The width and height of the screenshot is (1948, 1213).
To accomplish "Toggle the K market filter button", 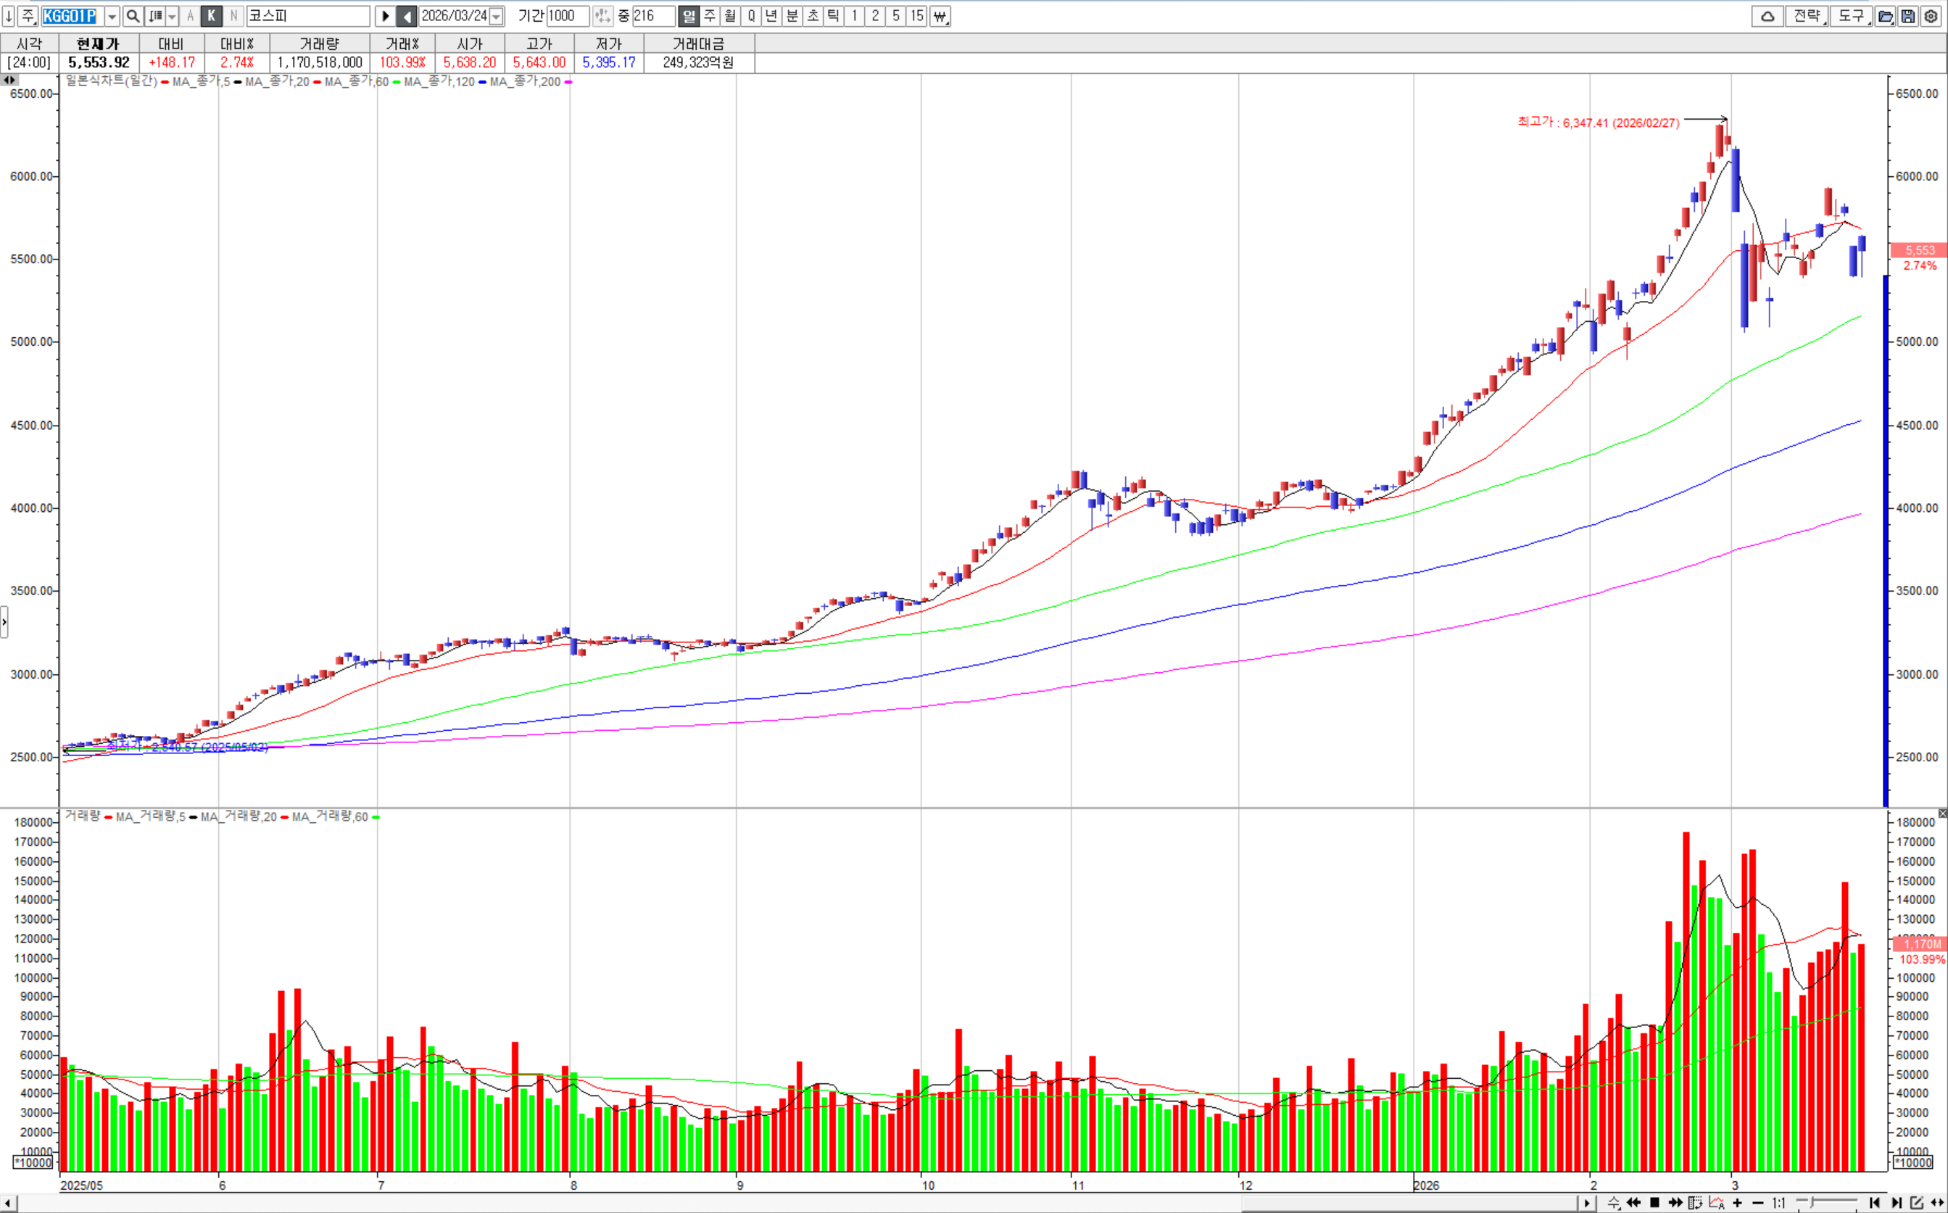I will [x=212, y=16].
